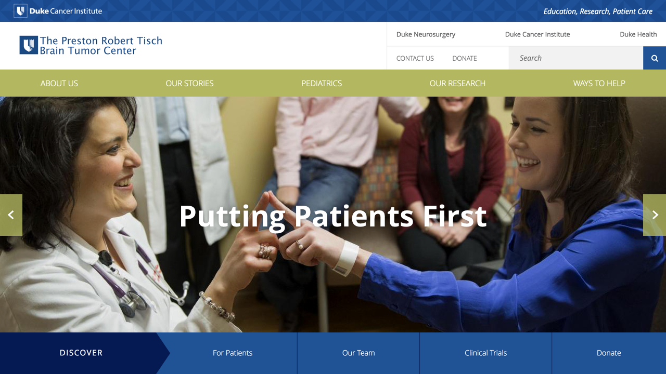Visit the Duke Cancer Institute header link

[x=537, y=34]
